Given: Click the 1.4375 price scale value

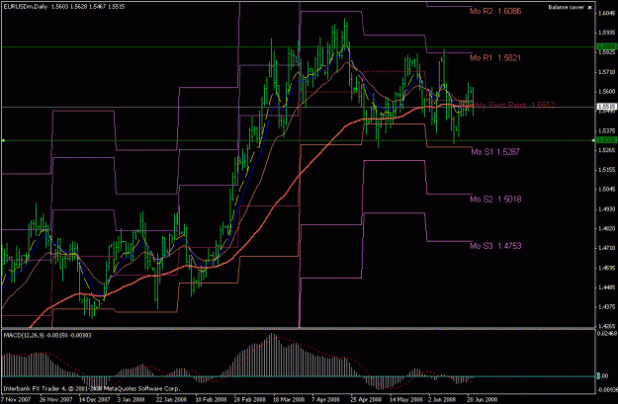Looking at the screenshot, I should (606, 307).
